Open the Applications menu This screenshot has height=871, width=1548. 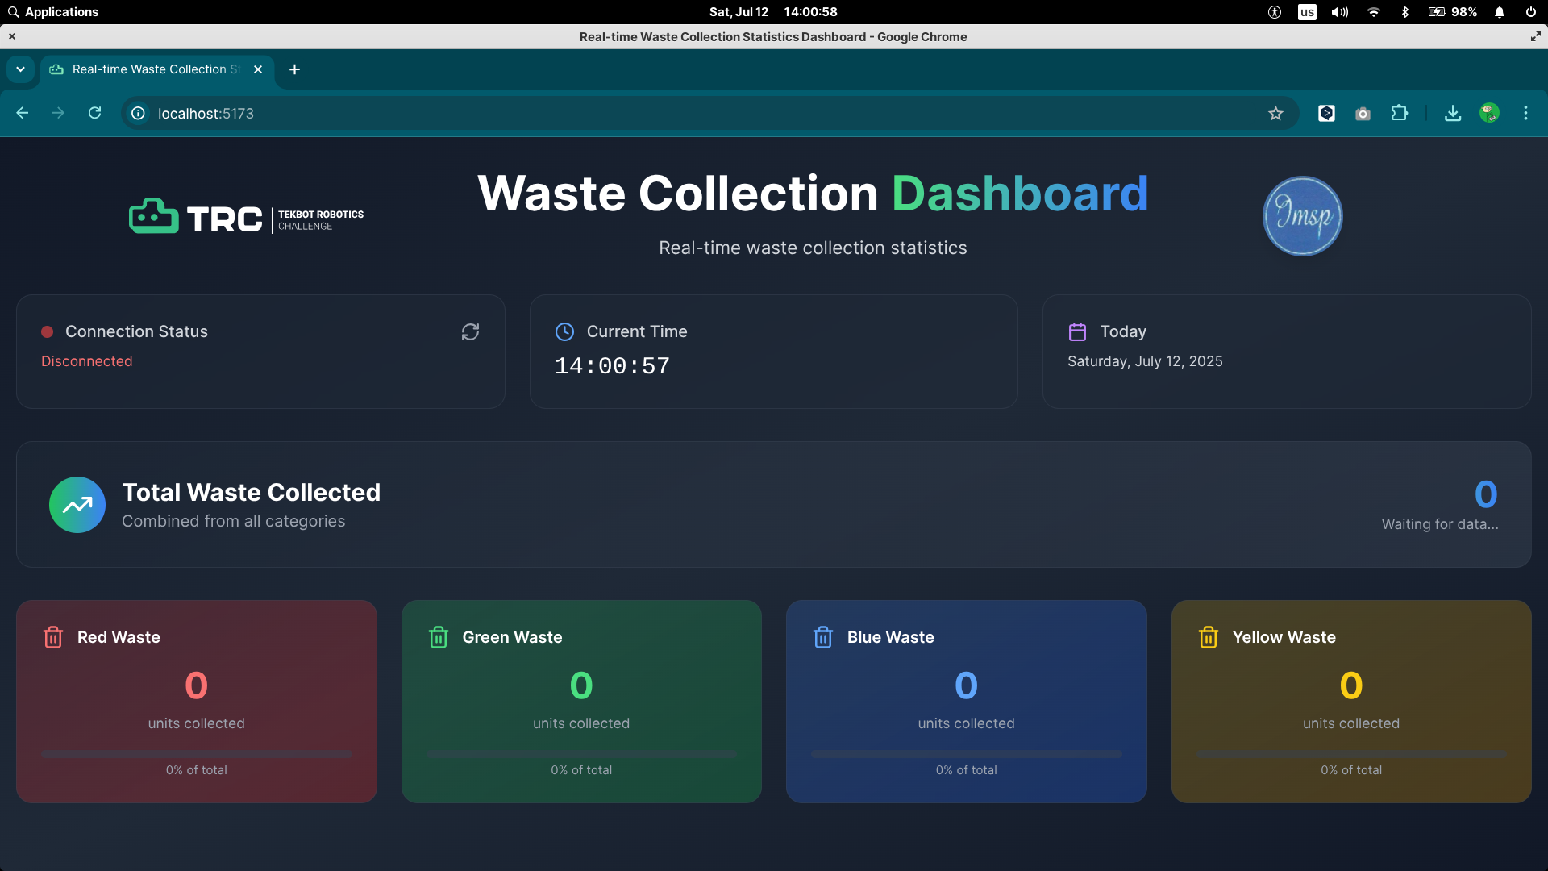point(53,12)
